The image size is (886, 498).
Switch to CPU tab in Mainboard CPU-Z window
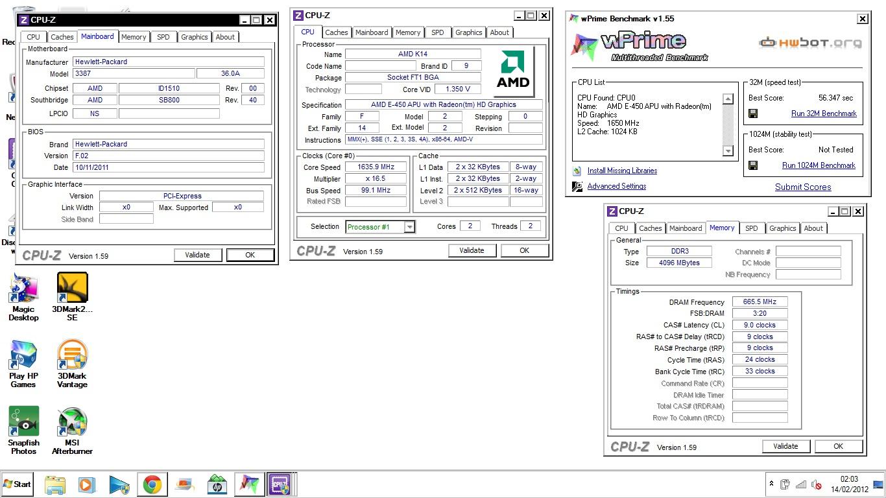click(x=34, y=37)
